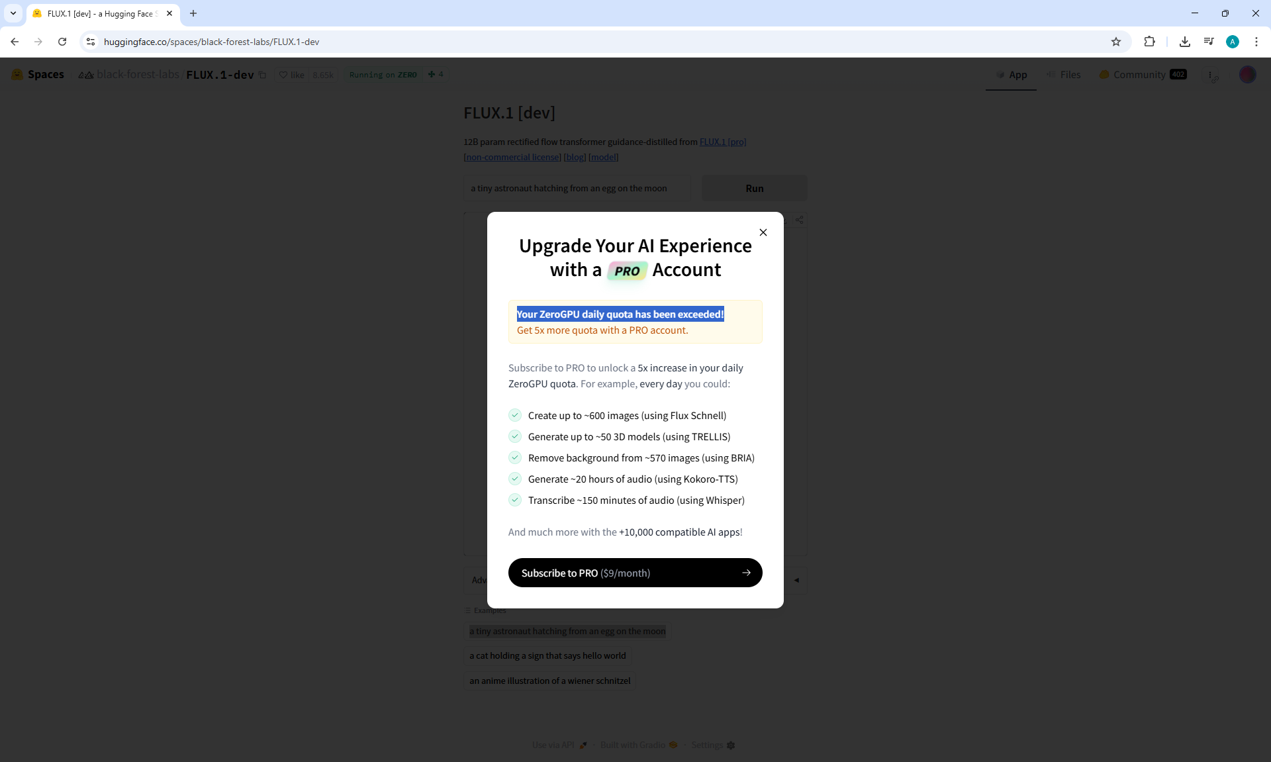
Task: Open Chrome three-dot menu
Action: click(x=1256, y=42)
